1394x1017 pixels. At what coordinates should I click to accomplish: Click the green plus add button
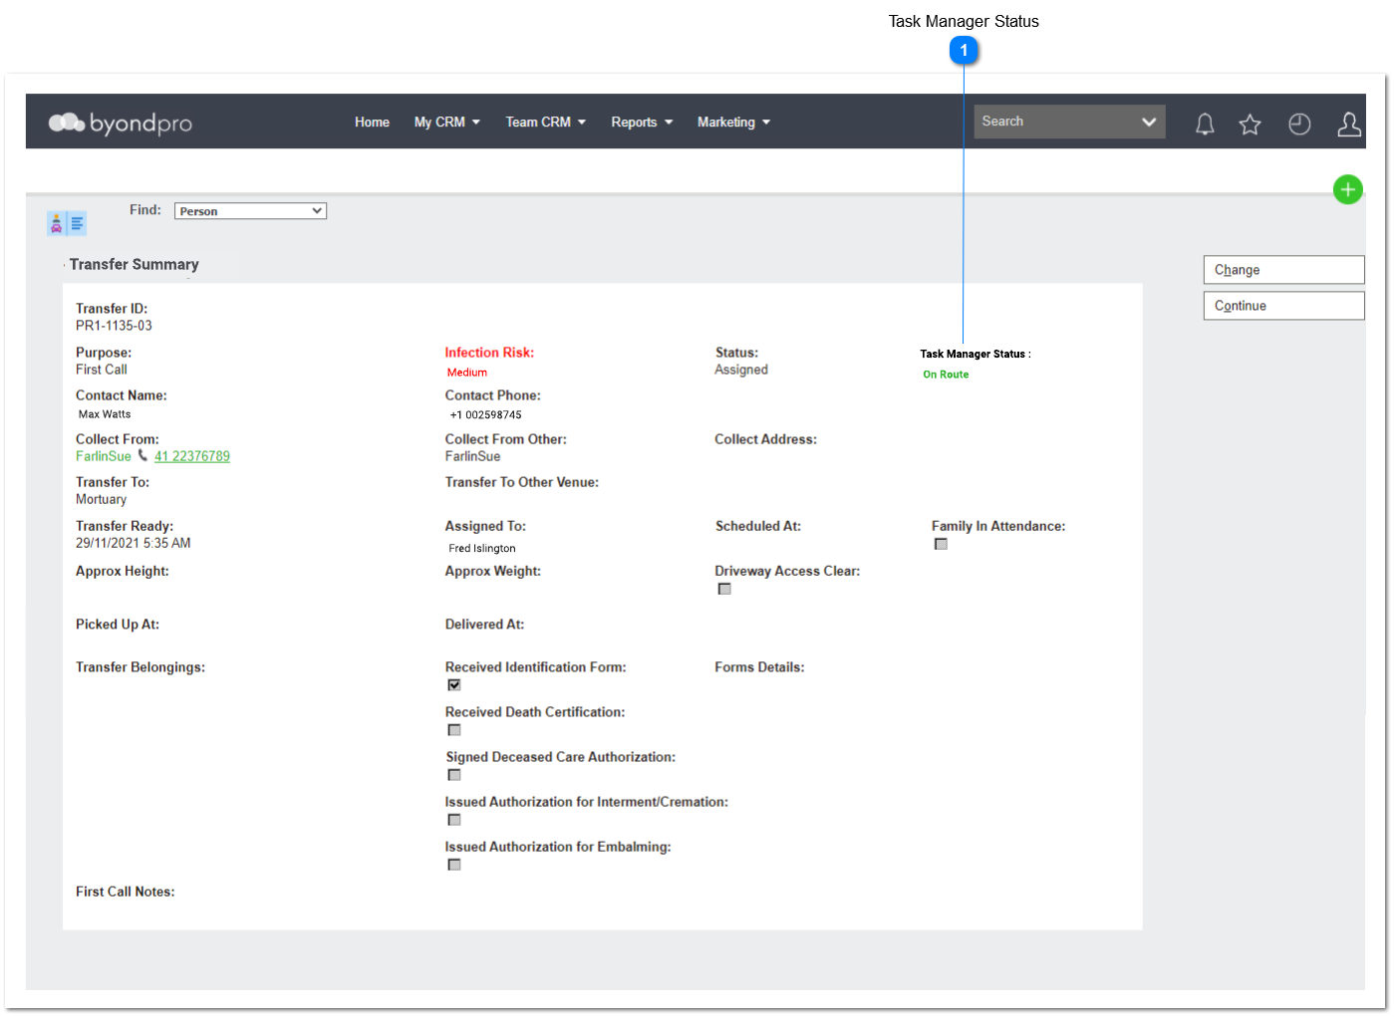click(x=1347, y=189)
